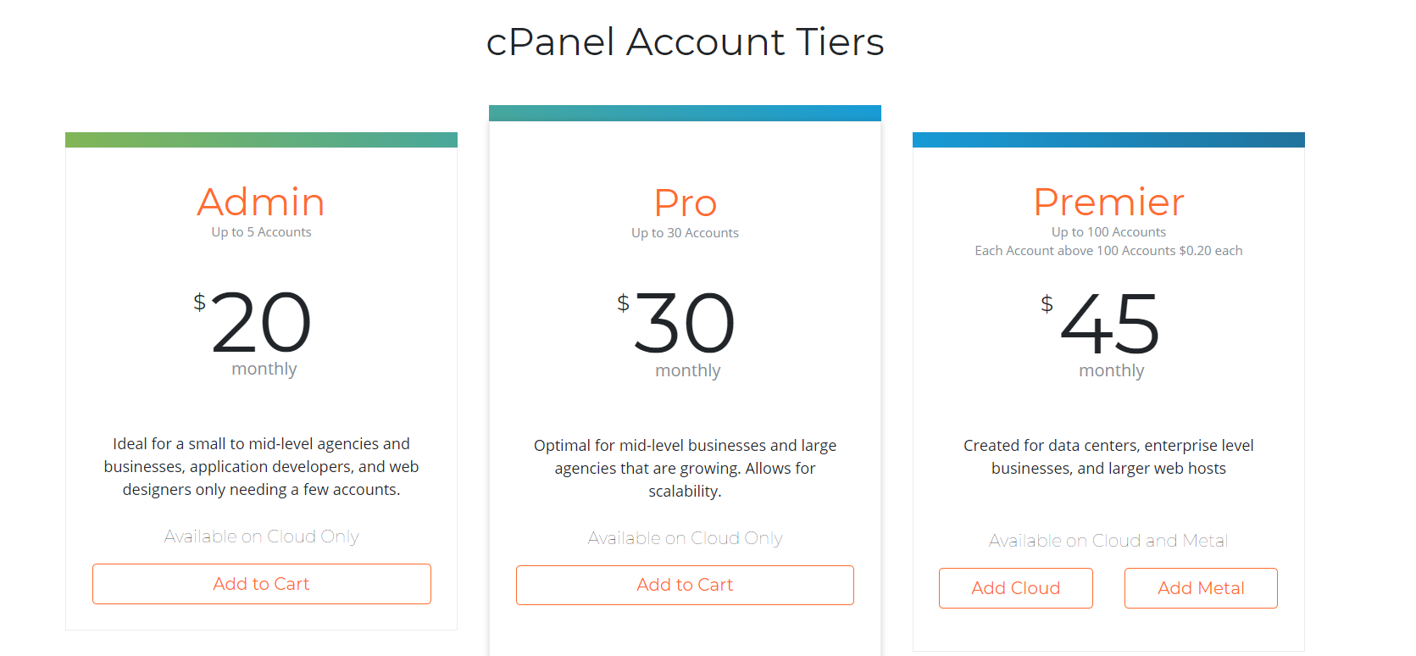Click the $0.20 each extra accounts note
1416x656 pixels.
tap(1108, 251)
